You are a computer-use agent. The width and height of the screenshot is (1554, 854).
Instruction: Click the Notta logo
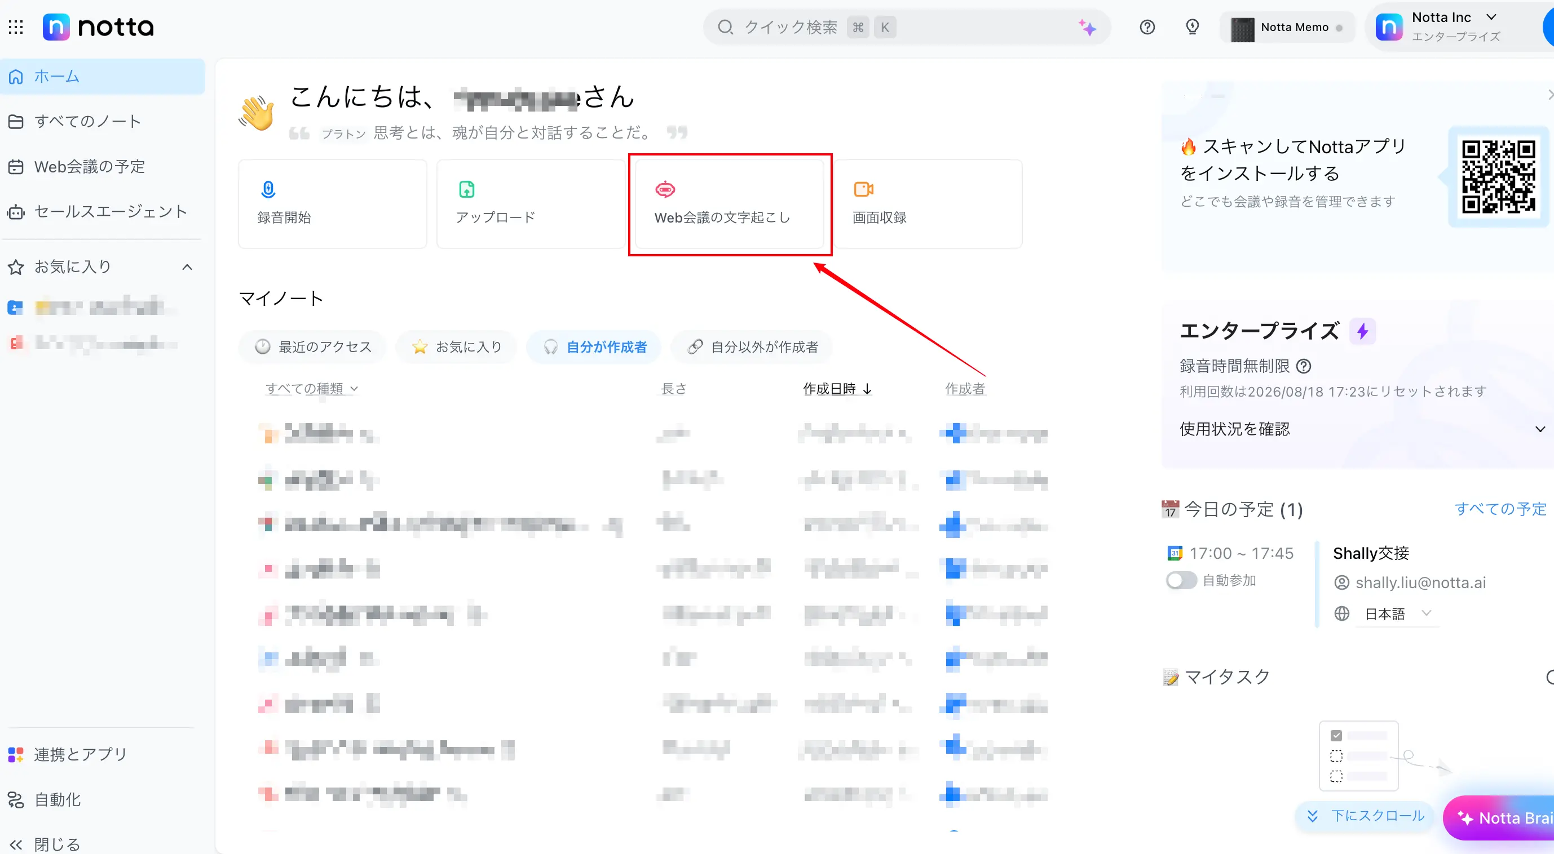click(98, 27)
